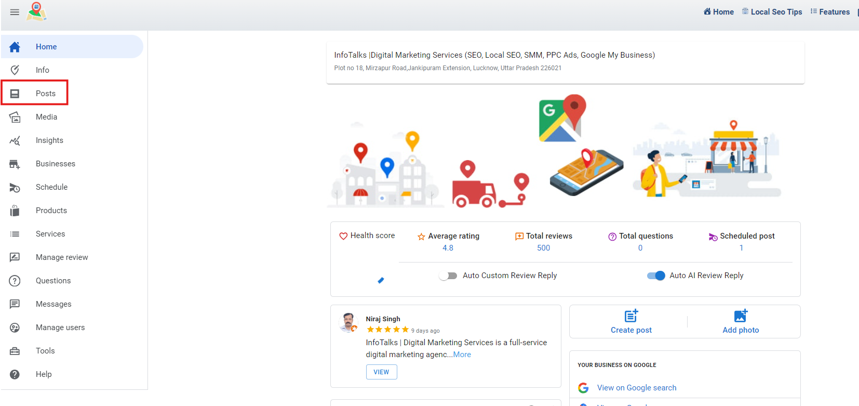Click the Businesses store icon
This screenshot has width=859, height=406.
click(x=15, y=164)
